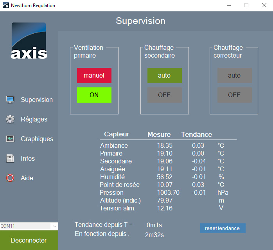273x250 pixels.
Task: Open the COM11 port dropdown
Action: click(54, 226)
